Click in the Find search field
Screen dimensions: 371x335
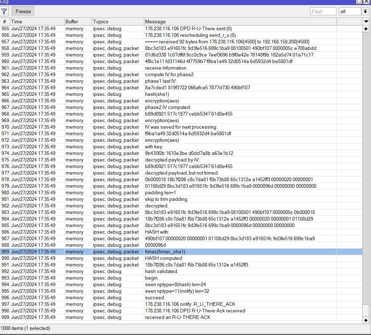pos(323,11)
